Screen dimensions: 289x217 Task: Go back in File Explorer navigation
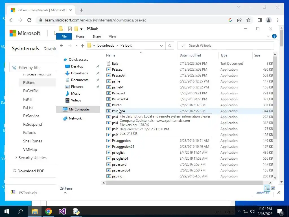tap(62, 45)
